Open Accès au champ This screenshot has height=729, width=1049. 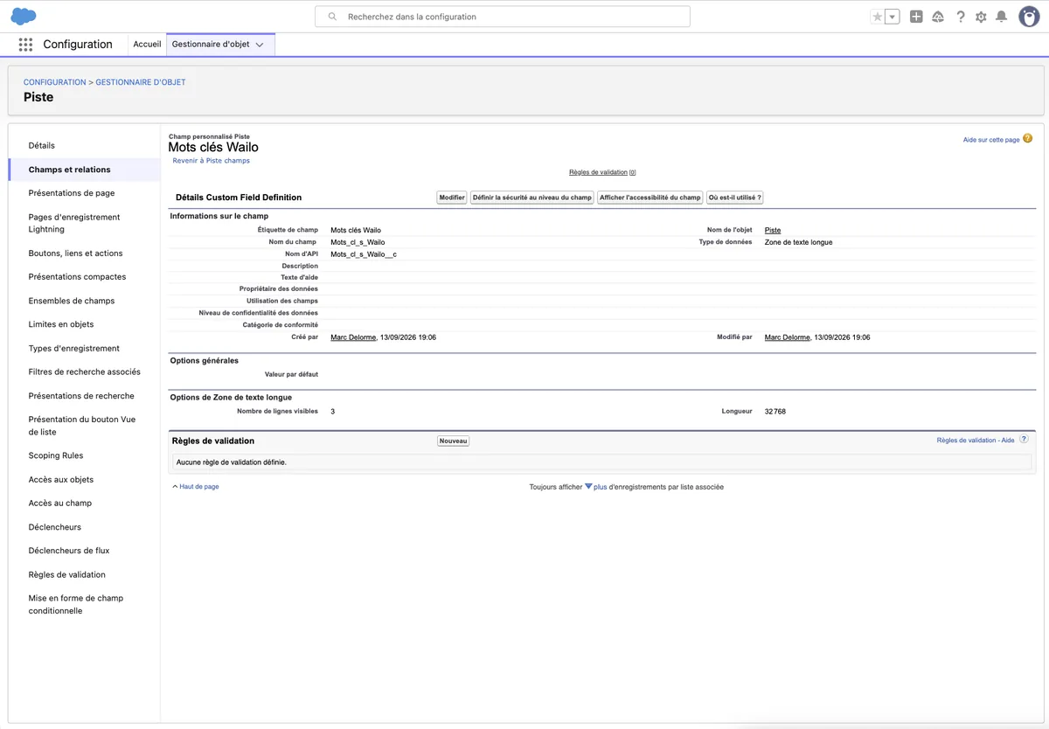point(60,503)
